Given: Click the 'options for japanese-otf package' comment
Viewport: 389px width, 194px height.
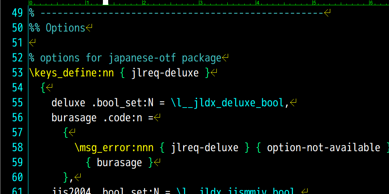Looking at the screenshot, I should click(x=130, y=58).
